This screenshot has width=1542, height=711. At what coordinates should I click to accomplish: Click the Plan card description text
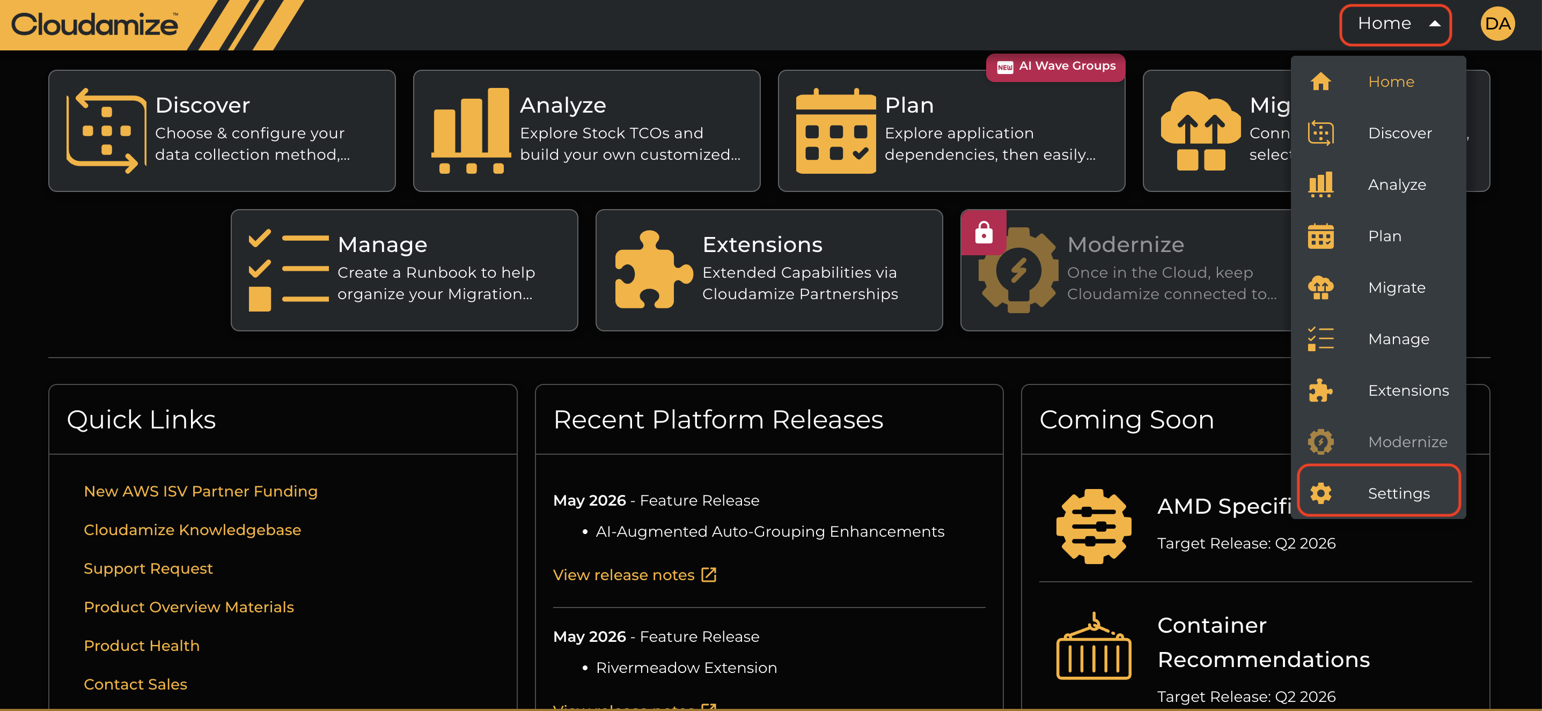[x=990, y=144]
